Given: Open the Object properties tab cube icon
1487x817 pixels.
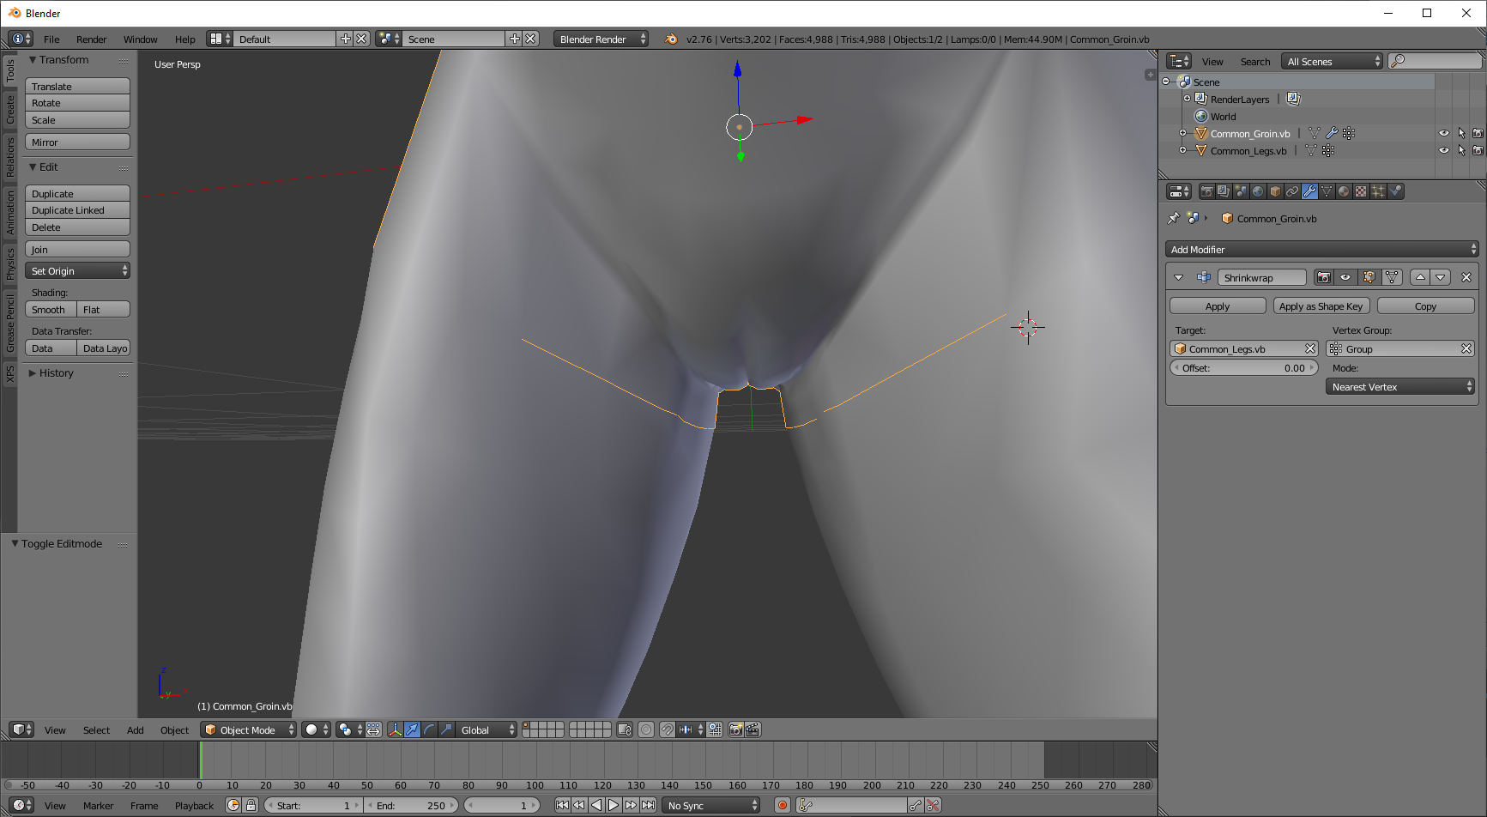Looking at the screenshot, I should point(1275,191).
